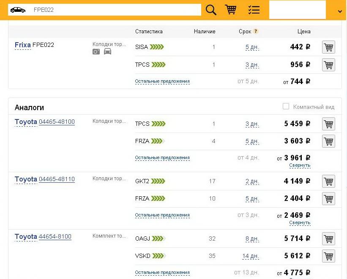This screenshot has height=279, width=347.
Task: Click the Наличие column header
Action: pos(205,31)
